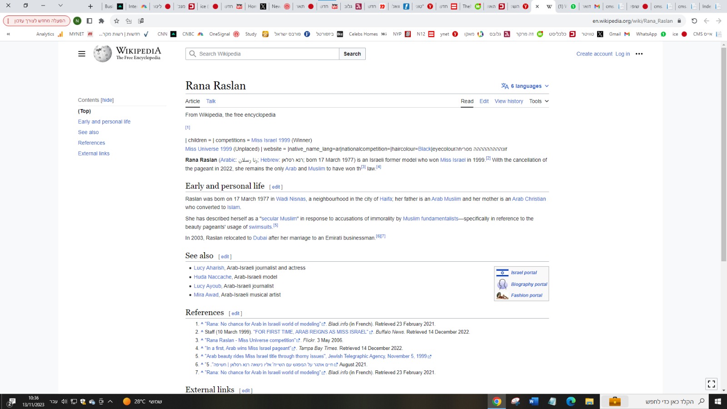Hide the Contents sidebar
The width and height of the screenshot is (727, 409).
107,100
